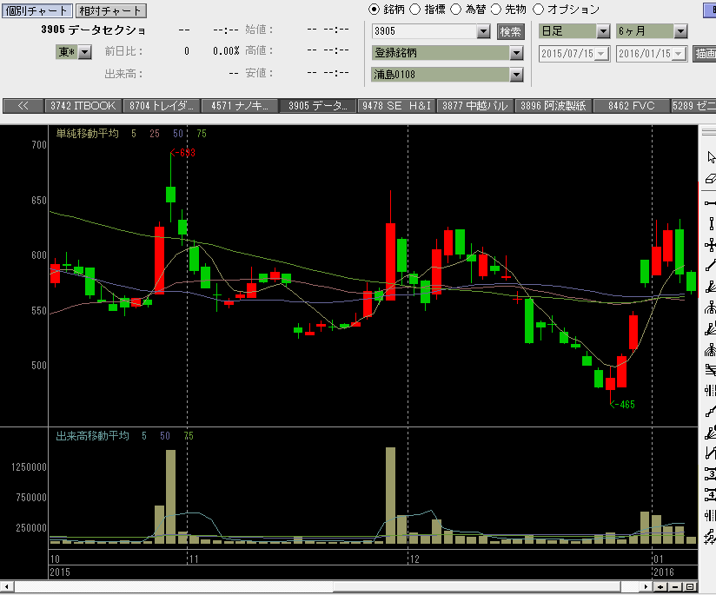The width and height of the screenshot is (716, 595).
Task: Select the step line drawing tool
Action: click(x=711, y=412)
